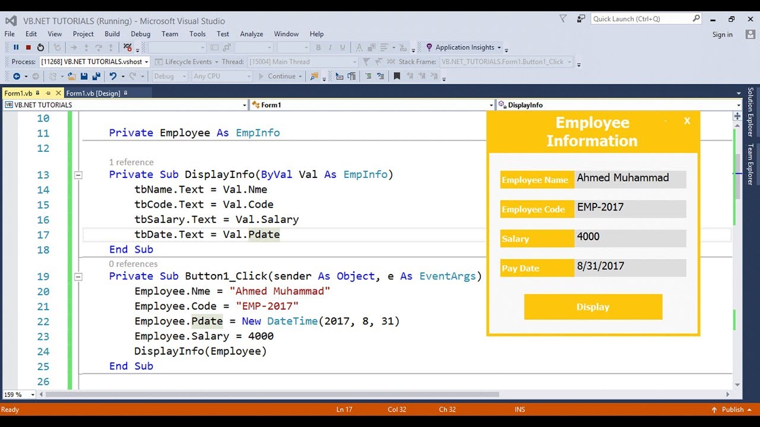Open the Solution Explorer side tab

click(x=750, y=112)
